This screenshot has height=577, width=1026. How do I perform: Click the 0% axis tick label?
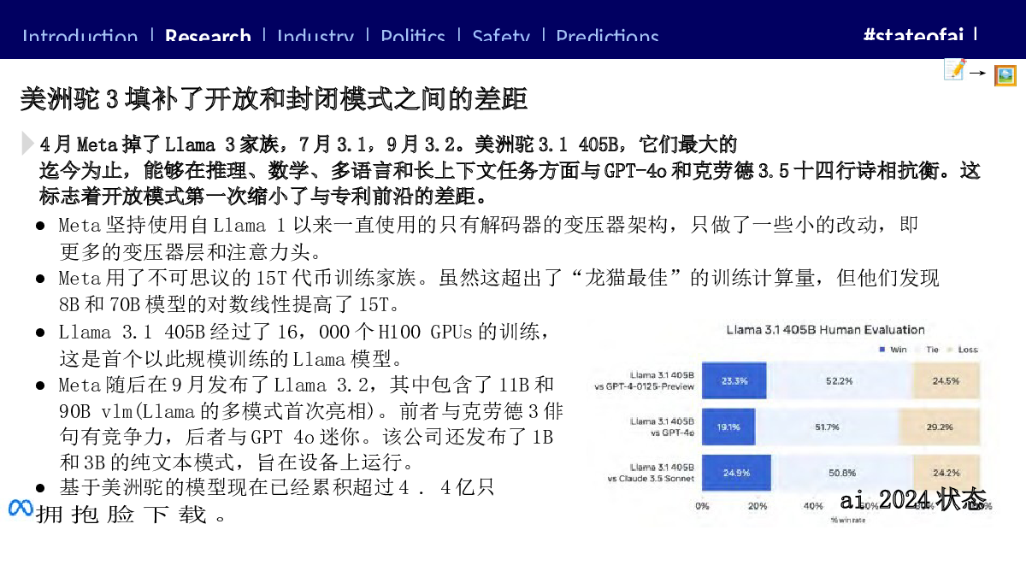click(702, 506)
